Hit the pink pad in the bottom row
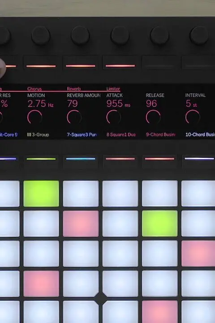 [x=159, y=312]
